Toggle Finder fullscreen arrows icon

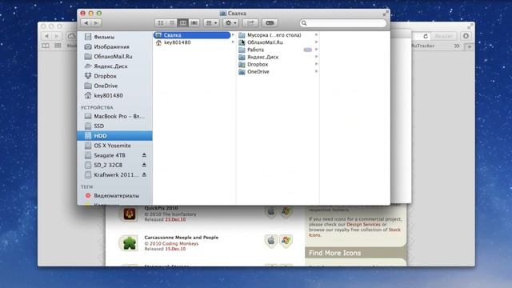point(386,13)
